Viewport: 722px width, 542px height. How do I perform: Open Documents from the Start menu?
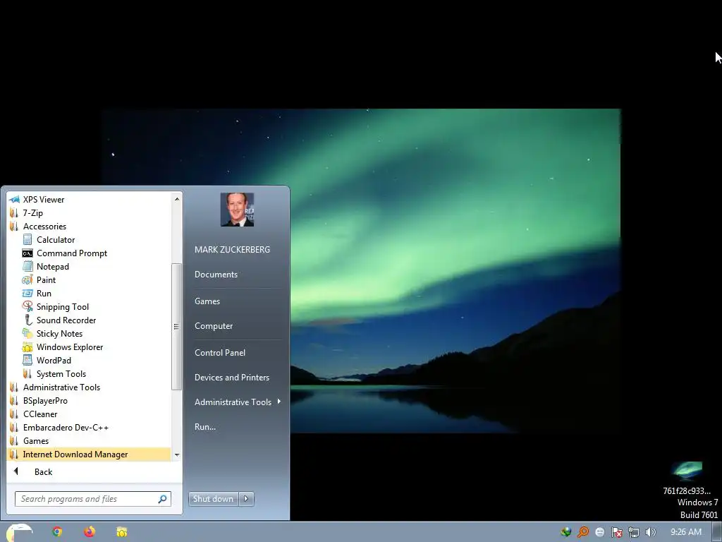pyautogui.click(x=216, y=275)
